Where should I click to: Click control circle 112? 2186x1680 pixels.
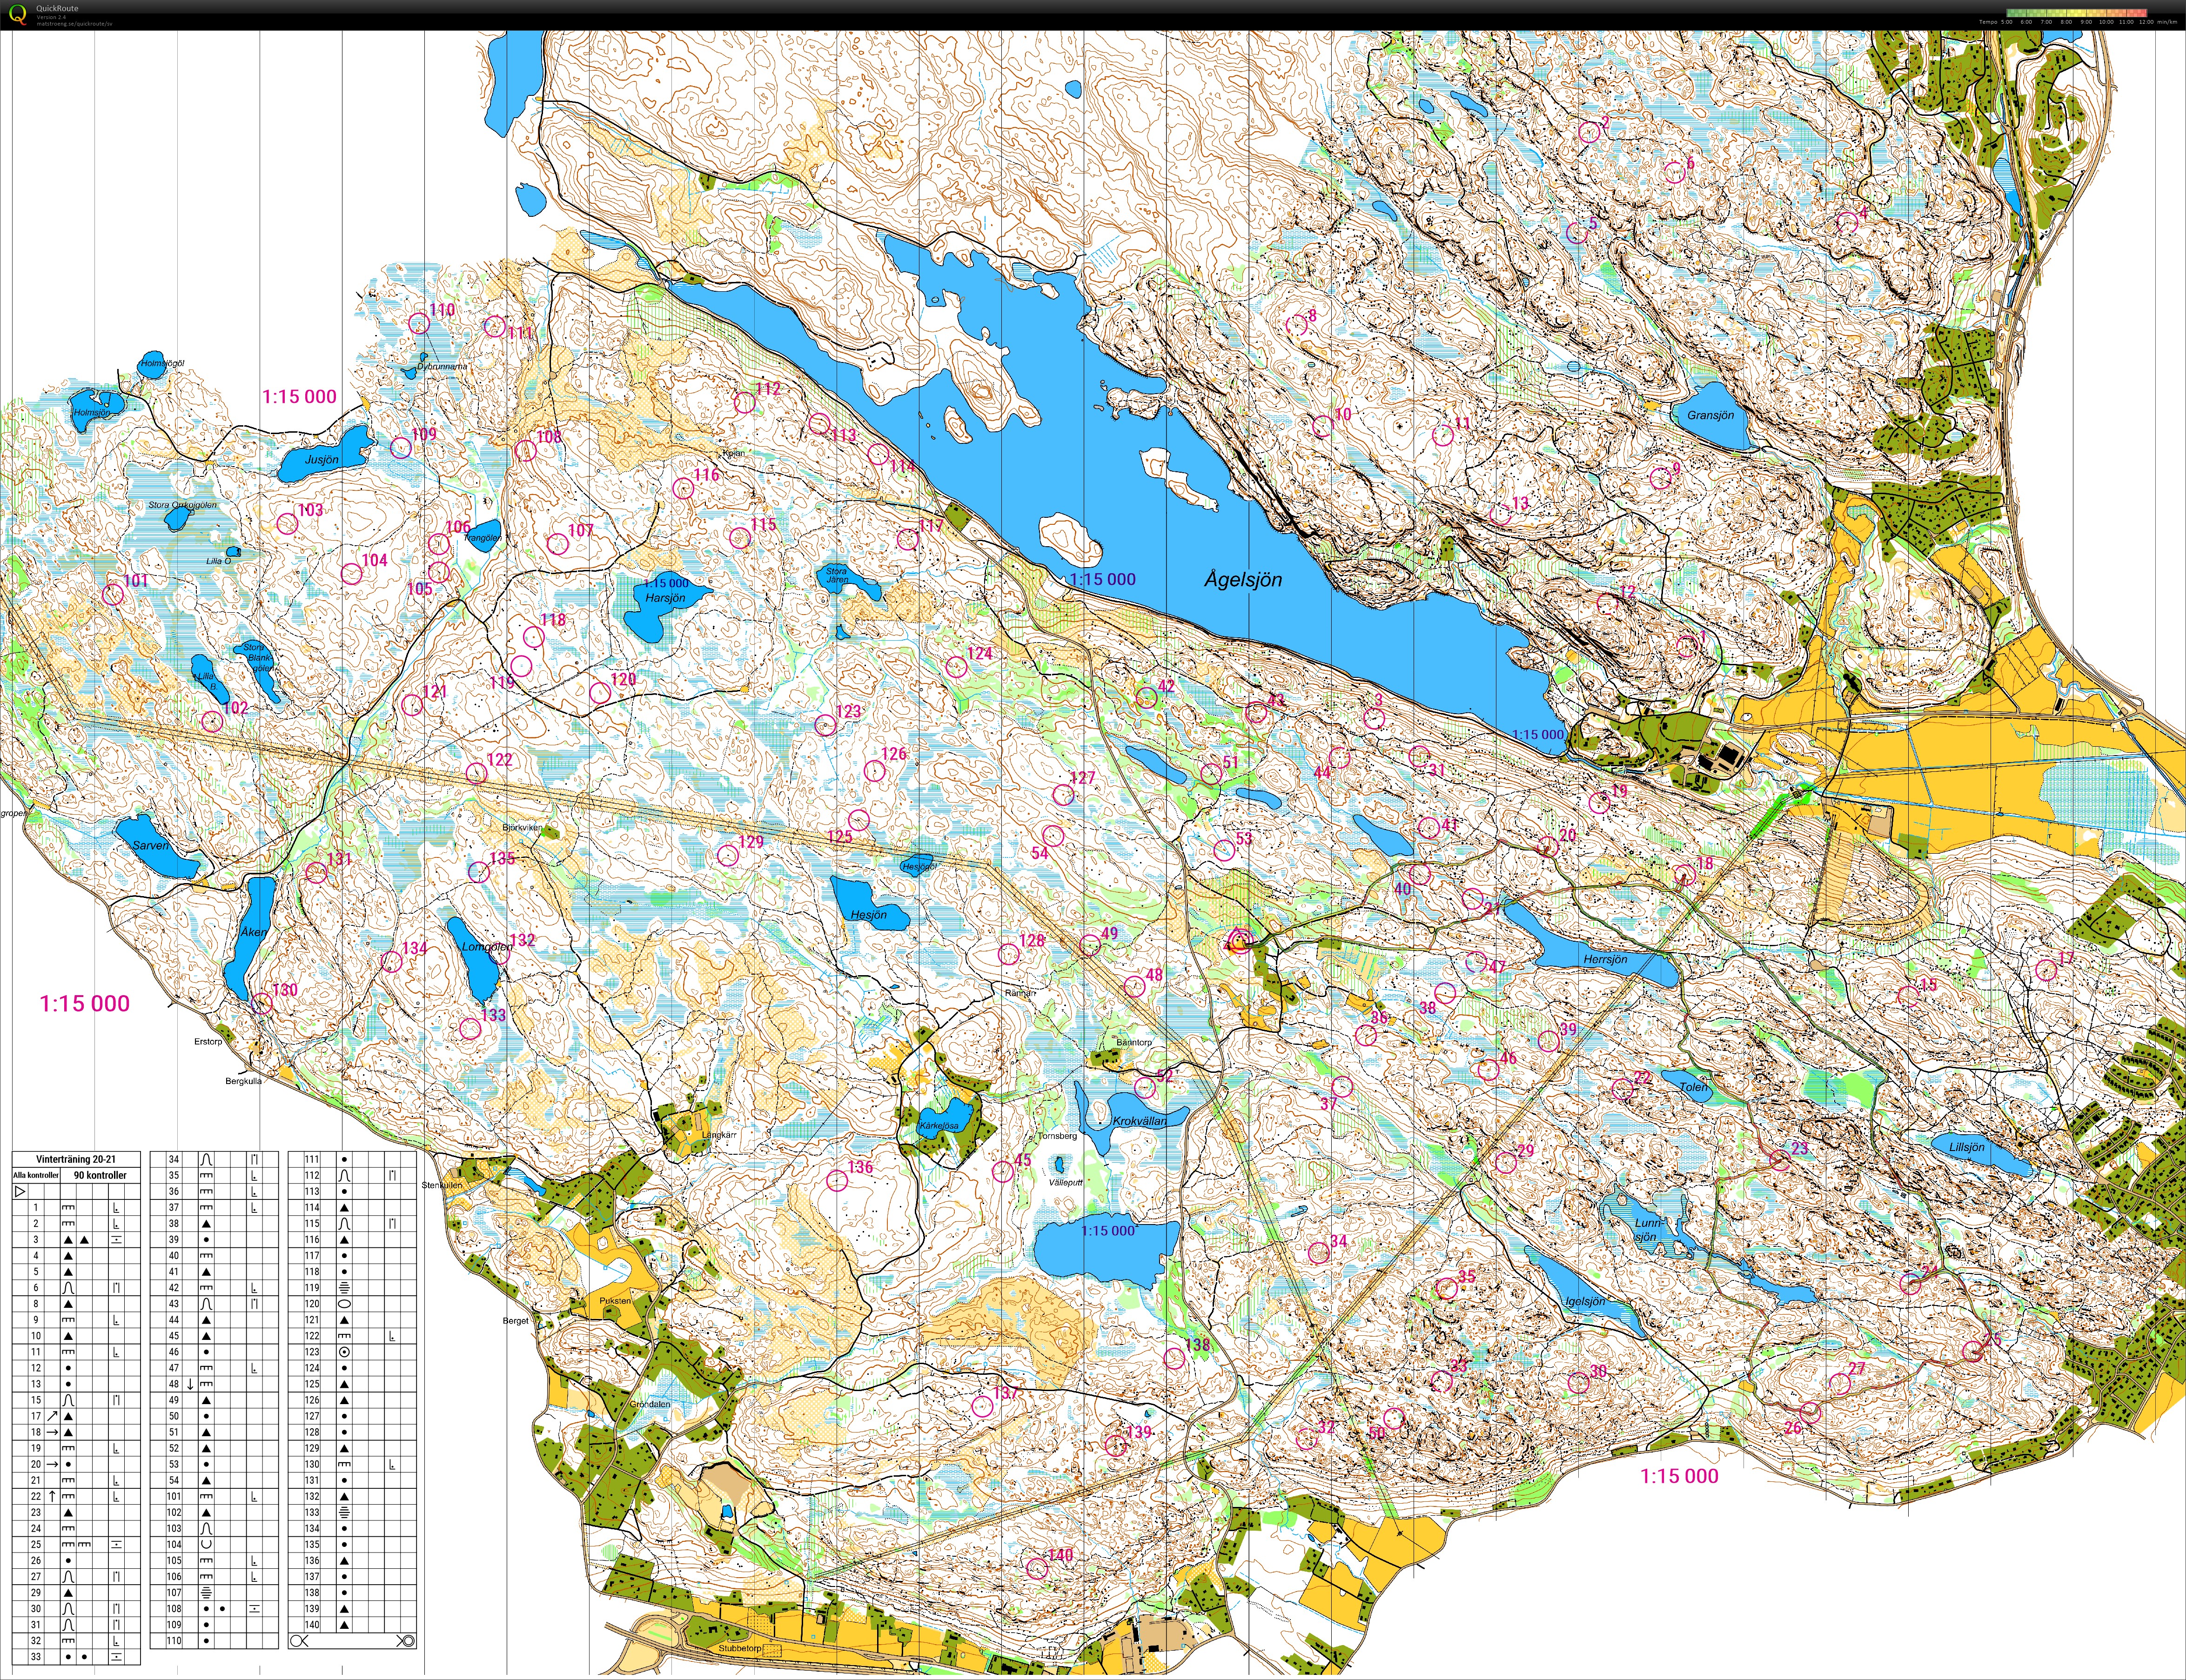[744, 402]
